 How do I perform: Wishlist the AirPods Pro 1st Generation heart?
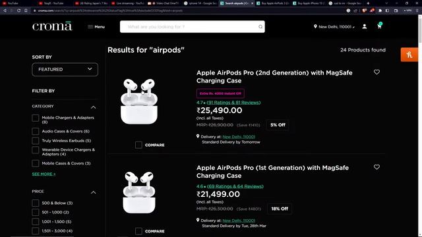(377, 167)
